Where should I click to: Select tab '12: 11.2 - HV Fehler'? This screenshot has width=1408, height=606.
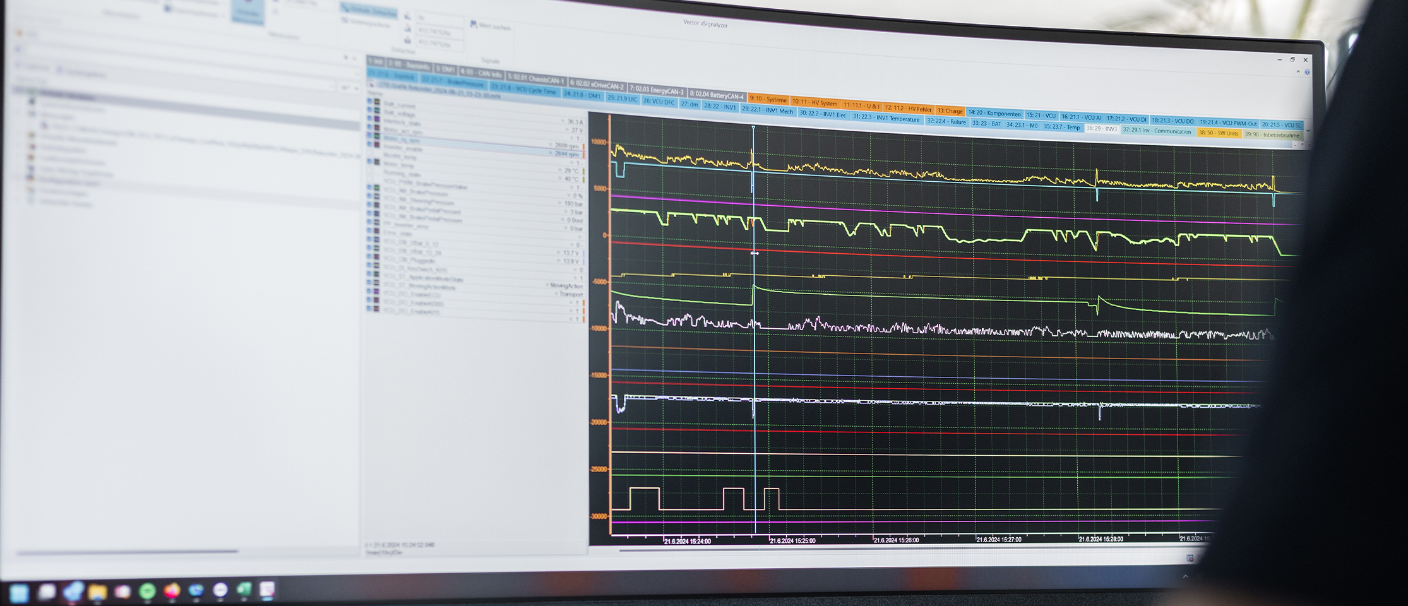[909, 109]
